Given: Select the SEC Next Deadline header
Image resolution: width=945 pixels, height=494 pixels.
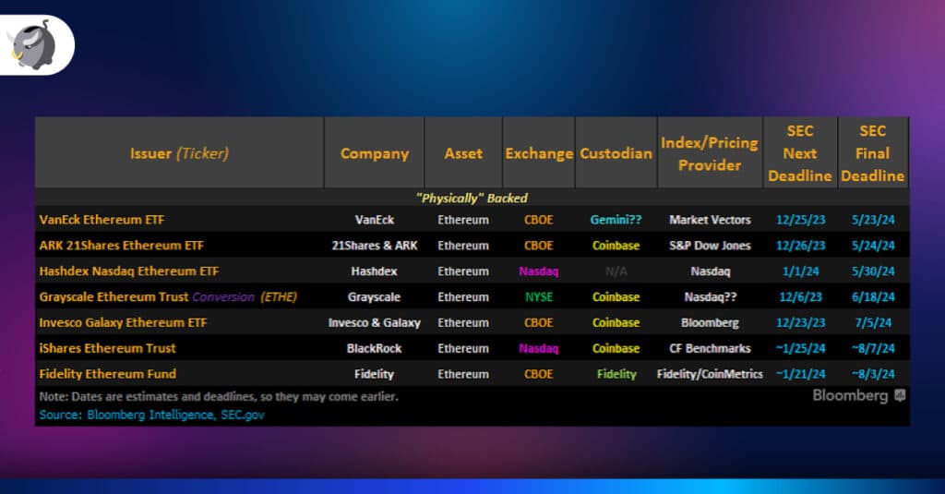Looking at the screenshot, I should [800, 153].
